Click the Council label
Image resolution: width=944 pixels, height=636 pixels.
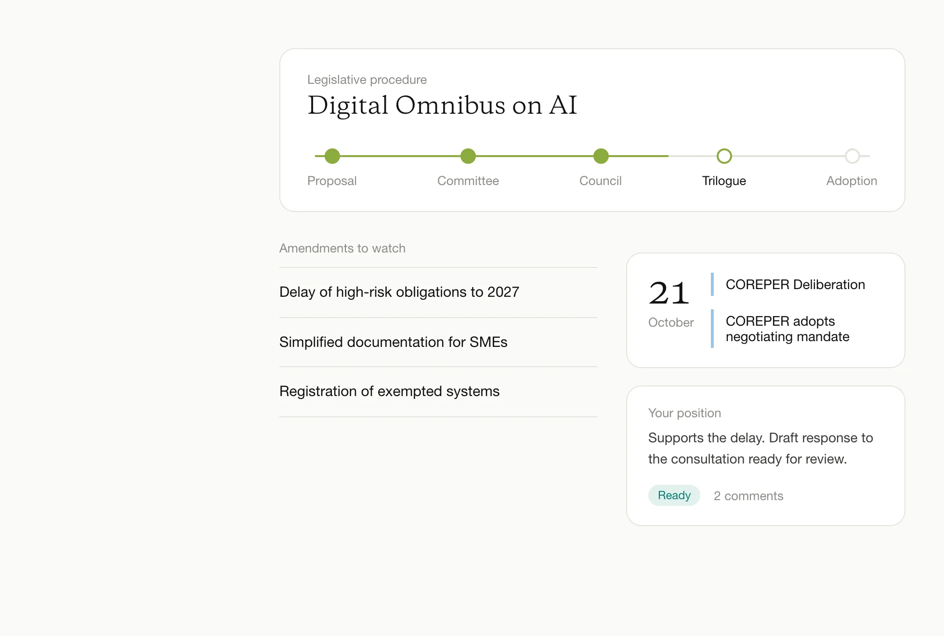[x=601, y=181]
